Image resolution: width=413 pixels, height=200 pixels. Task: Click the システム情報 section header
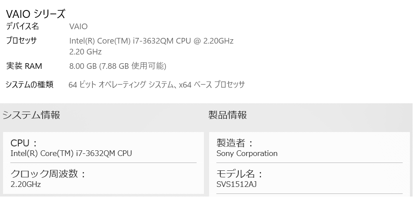pos(31,115)
